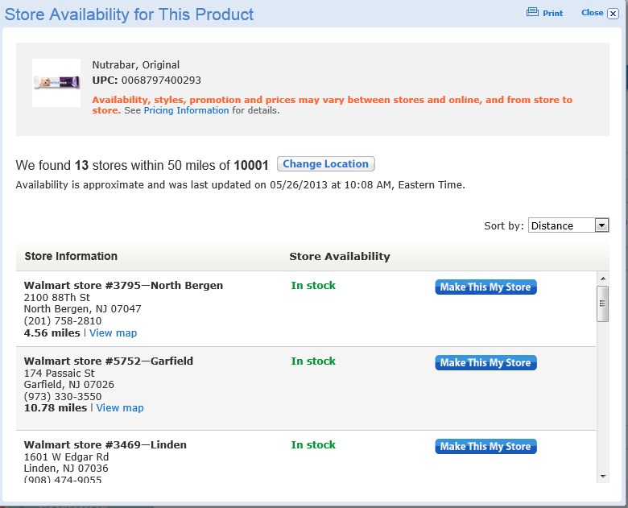Select the Walmart store #5752 Garfield title

[109, 361]
